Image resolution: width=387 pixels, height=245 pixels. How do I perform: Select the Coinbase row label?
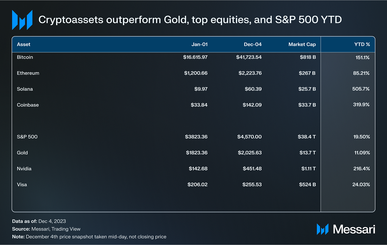pos(28,105)
